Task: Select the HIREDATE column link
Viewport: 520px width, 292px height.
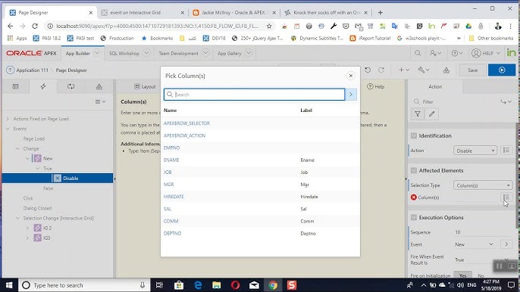Action: click(174, 197)
